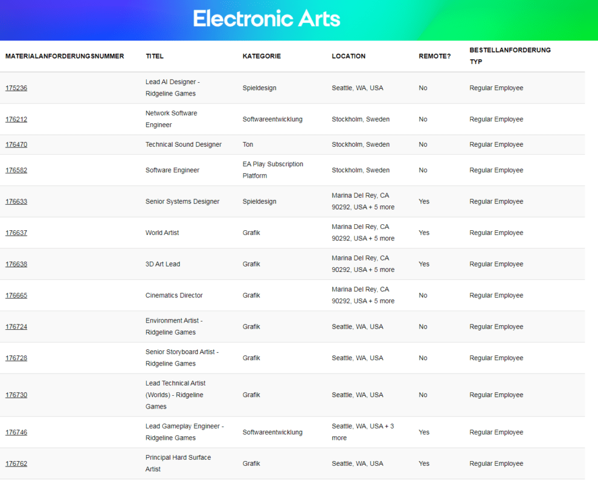This screenshot has width=598, height=484.
Task: Click Seattle, WA, USA location in row 175236
Action: (x=358, y=88)
